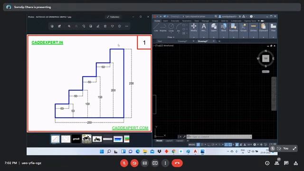This screenshot has width=304, height=171.
Task: Delete the photo with trash icon
Action: [x=105, y=26]
